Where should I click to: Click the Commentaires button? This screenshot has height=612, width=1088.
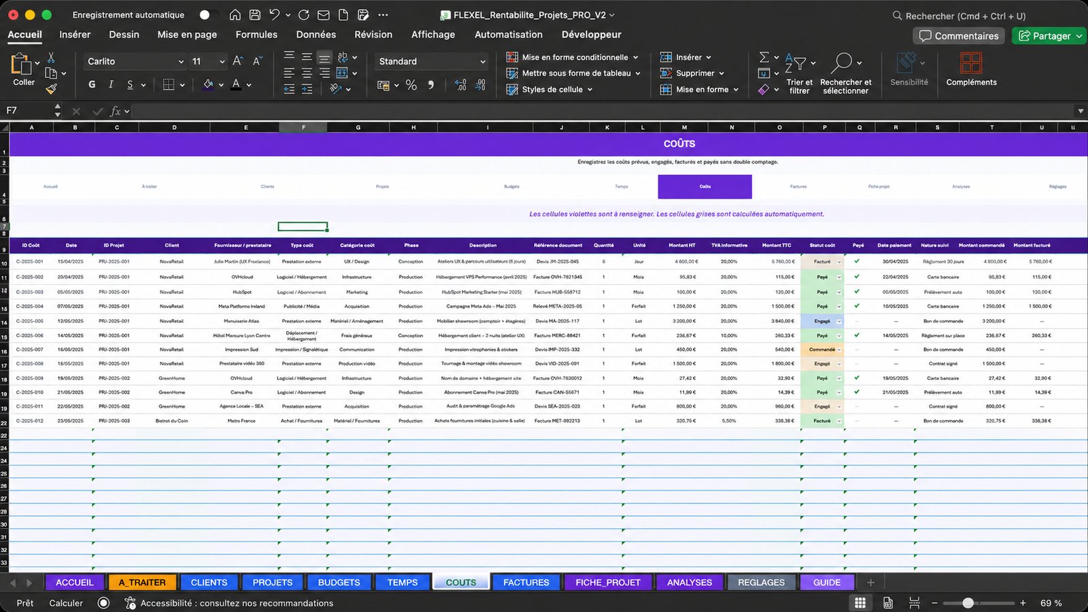click(959, 36)
